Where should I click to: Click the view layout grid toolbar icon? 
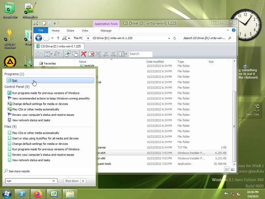(x=122, y=54)
